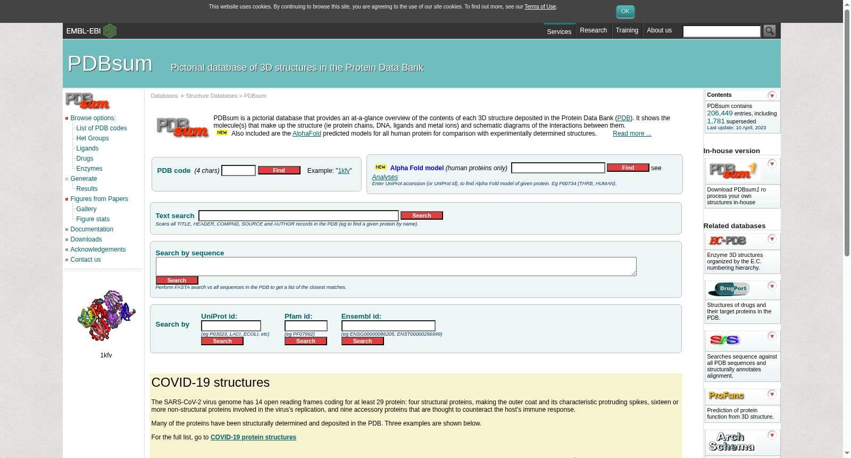Focus the UniProt id input field
Image resolution: width=851 pixels, height=458 pixels.
click(x=231, y=326)
